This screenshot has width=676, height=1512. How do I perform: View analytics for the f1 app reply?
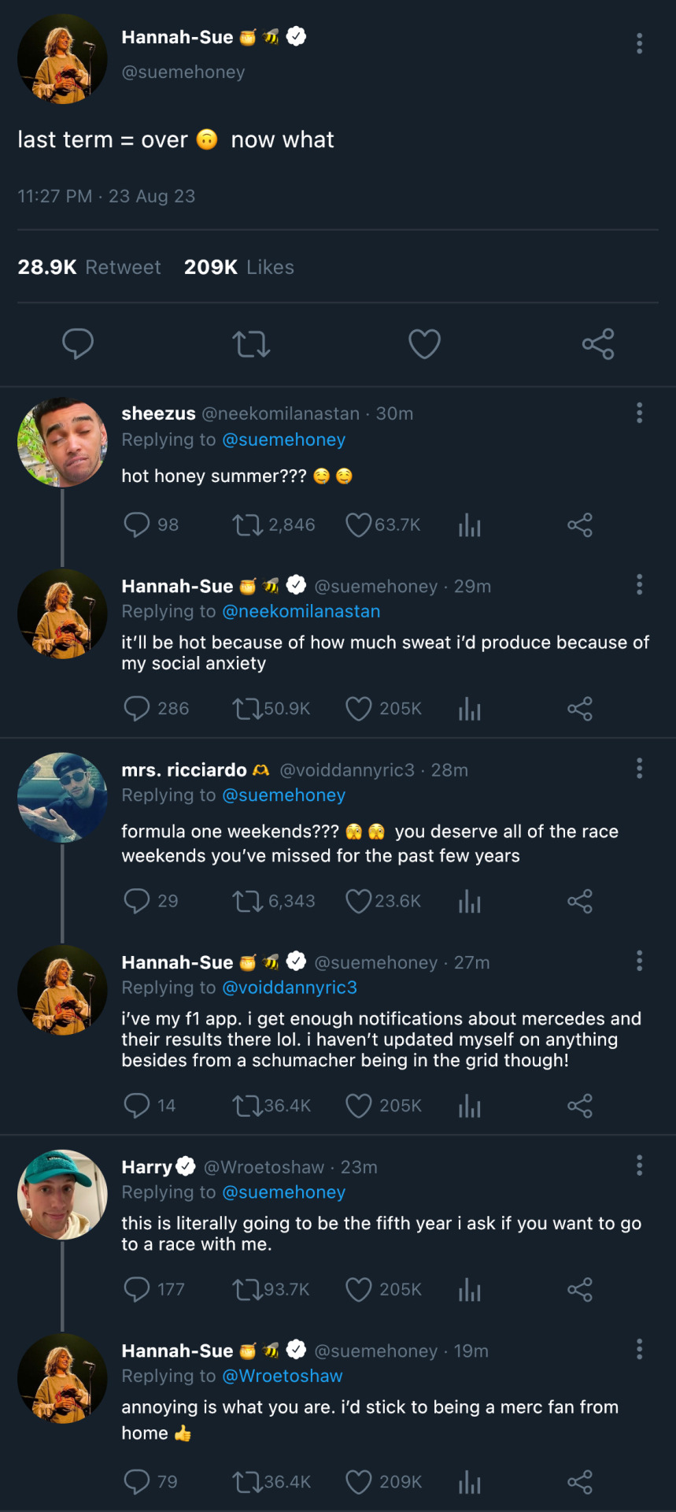[x=470, y=1106]
